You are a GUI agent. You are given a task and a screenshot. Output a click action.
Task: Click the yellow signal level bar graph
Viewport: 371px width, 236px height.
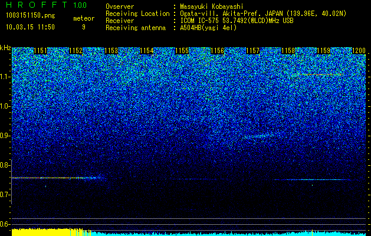(x=51, y=232)
